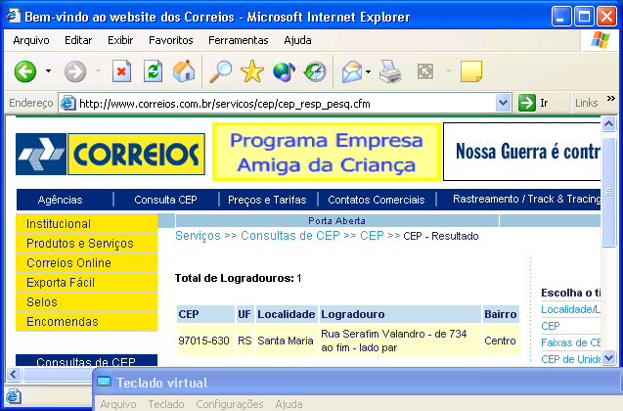
Task: Click the Mail envelope icon
Action: click(350, 71)
